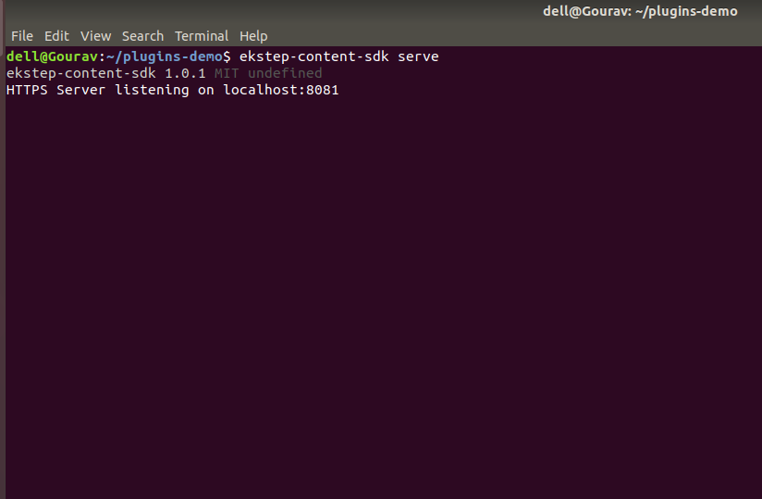Viewport: 762px width, 499px height.
Task: Click the typed command ekstep-content-sdk serve
Action: pos(338,56)
